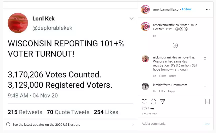Viewport: 216px width, 133px height.
Task: View the 265 likes list
Action: 148,108
